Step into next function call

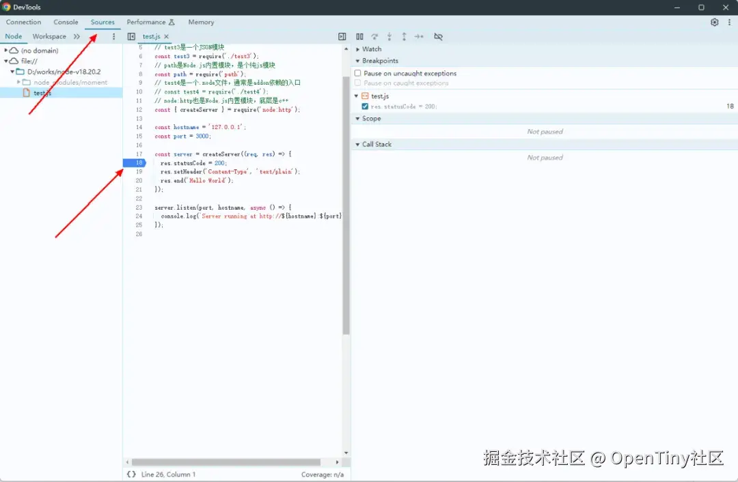389,36
